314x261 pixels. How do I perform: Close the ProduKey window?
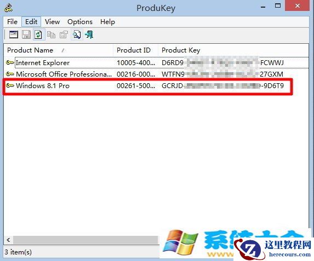(298, 6)
